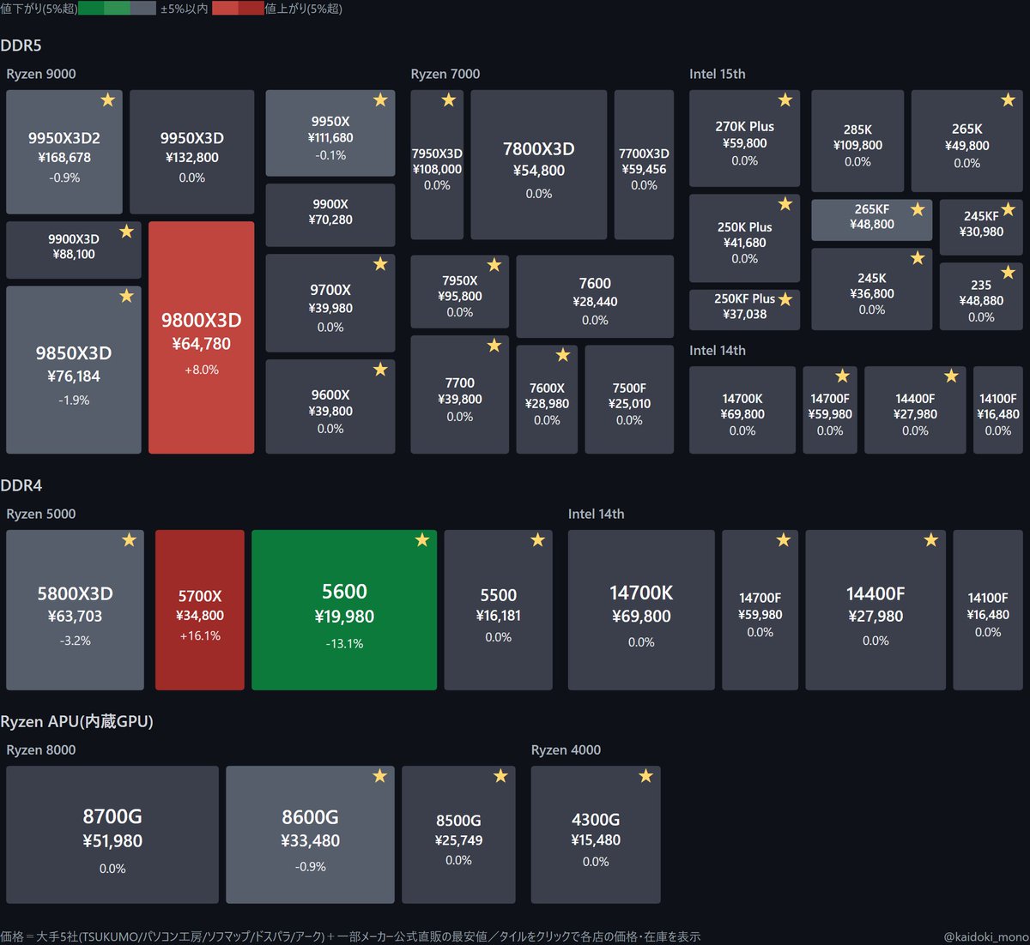Image resolution: width=1030 pixels, height=945 pixels.
Task: Click the 値上がり(5%超) legend label
Action: click(x=303, y=9)
